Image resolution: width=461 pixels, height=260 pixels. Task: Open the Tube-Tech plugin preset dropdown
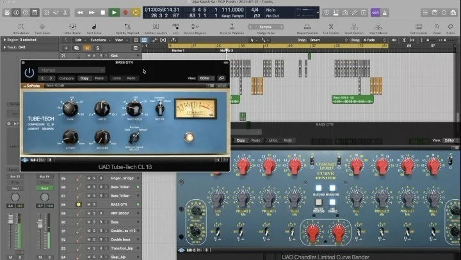(x=72, y=70)
